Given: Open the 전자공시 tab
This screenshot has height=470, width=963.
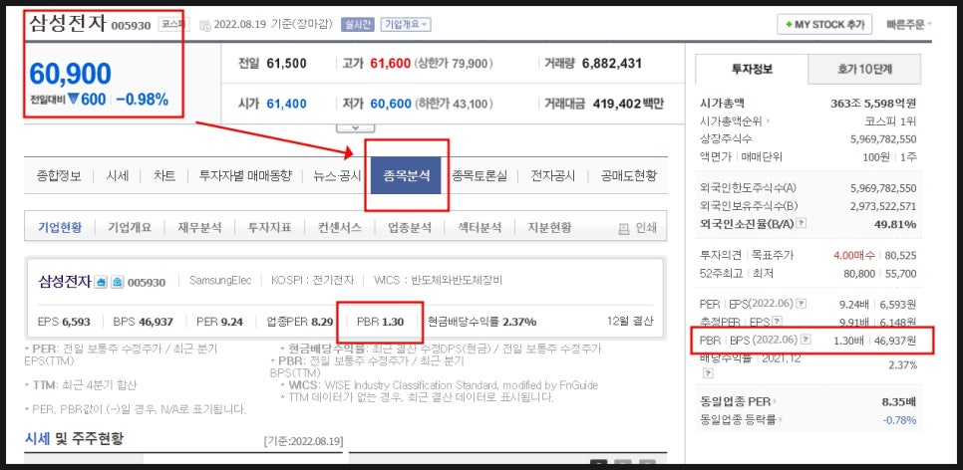Looking at the screenshot, I should [x=553, y=176].
